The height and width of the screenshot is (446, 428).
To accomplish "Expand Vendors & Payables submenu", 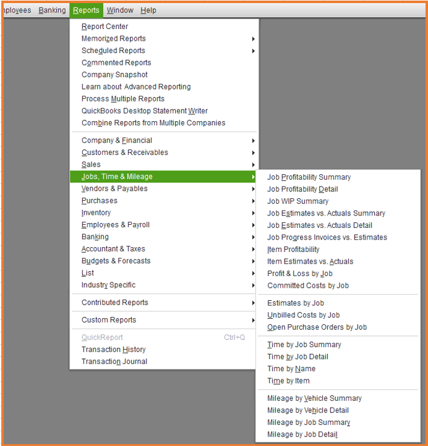I will click(x=164, y=188).
